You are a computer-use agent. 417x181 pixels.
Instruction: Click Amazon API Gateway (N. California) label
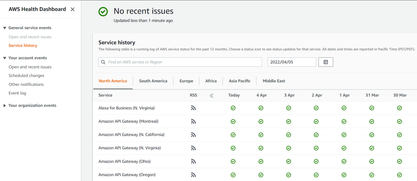[x=131, y=135]
